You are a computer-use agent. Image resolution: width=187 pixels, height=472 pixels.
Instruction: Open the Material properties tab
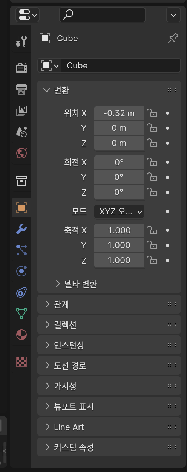tap(21, 334)
